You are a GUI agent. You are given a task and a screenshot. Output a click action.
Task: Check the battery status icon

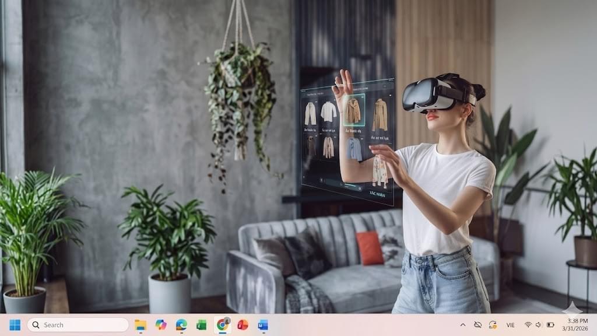click(550, 325)
